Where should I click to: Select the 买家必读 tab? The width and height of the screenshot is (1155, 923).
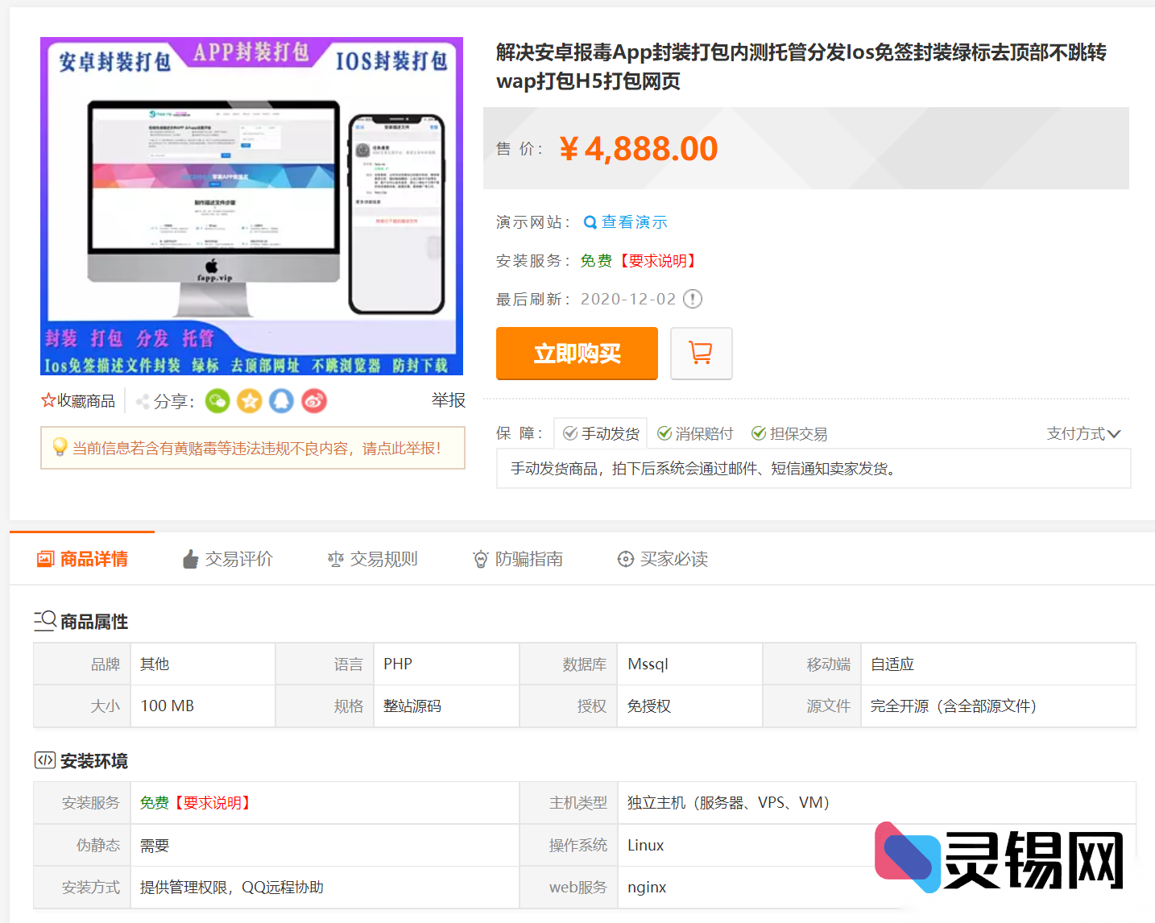pyautogui.click(x=662, y=558)
